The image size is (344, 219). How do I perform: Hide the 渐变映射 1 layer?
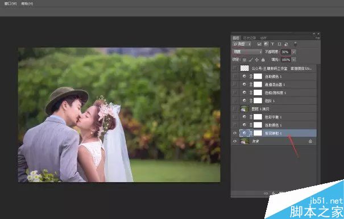(235, 133)
